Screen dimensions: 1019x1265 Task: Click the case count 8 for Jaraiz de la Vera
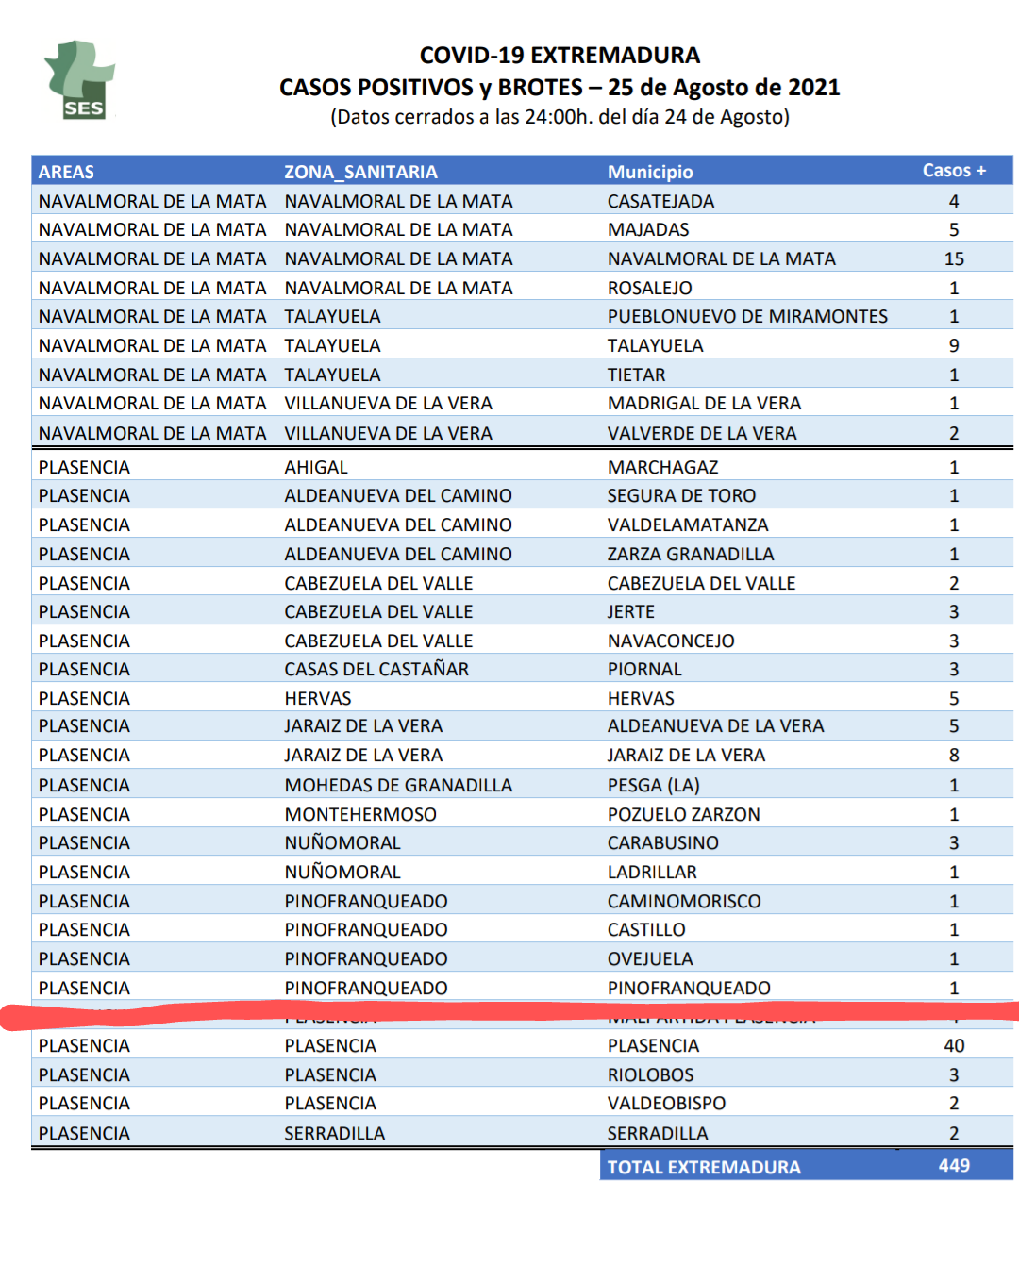954,755
